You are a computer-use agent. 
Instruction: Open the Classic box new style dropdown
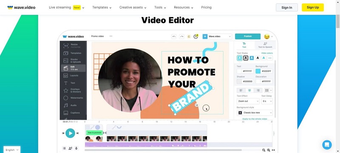tap(255, 113)
